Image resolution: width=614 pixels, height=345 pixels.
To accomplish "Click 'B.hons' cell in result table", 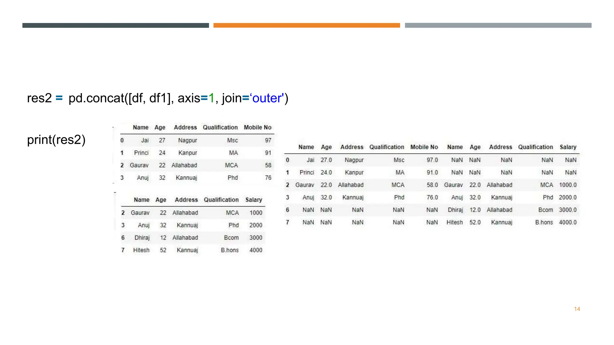I will point(544,222).
